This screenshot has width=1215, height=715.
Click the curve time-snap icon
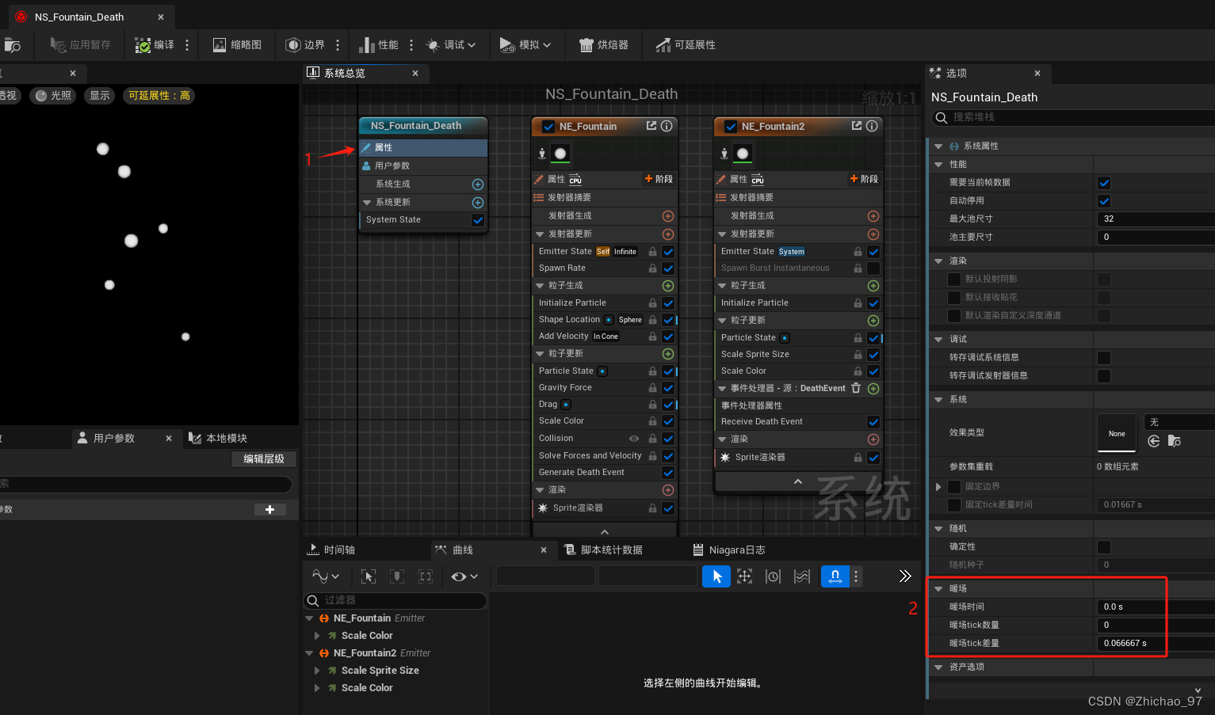click(x=773, y=576)
